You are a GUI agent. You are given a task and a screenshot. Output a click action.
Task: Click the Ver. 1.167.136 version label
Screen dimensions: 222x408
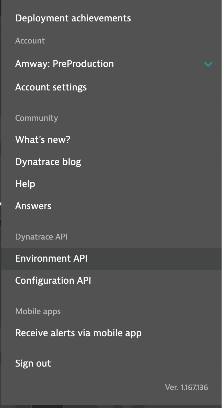(186, 387)
